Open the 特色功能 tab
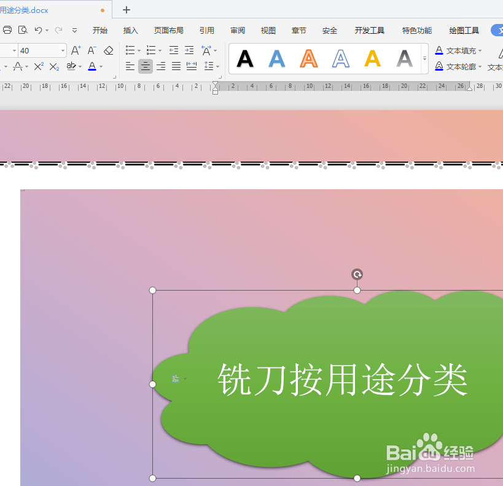503x486 pixels. pyautogui.click(x=417, y=31)
